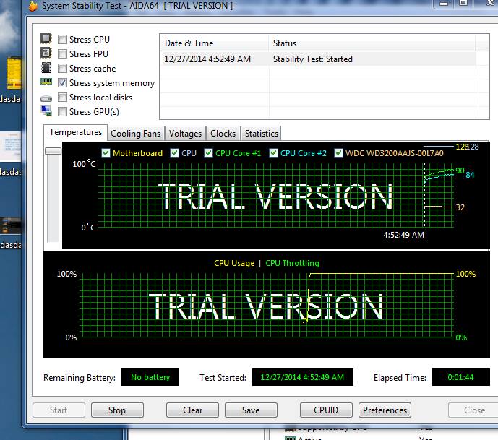Click the CPU chip icon beside Stress CPU
This screenshot has height=440, width=498.
46,38
